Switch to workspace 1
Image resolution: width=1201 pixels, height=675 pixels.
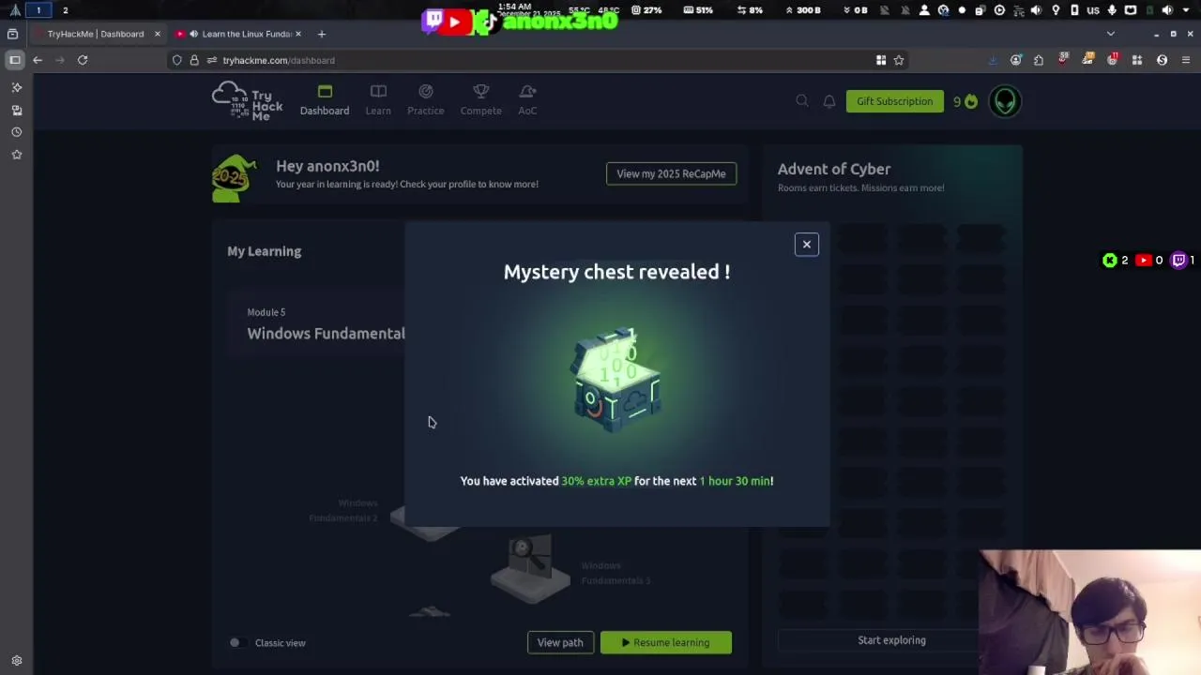click(38, 10)
